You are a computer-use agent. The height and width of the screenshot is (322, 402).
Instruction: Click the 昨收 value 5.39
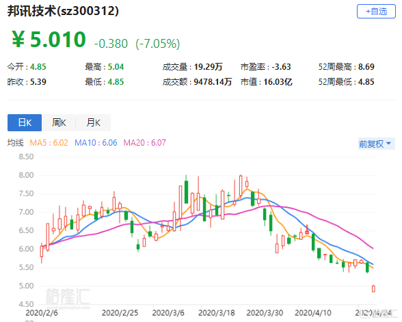coord(38,82)
